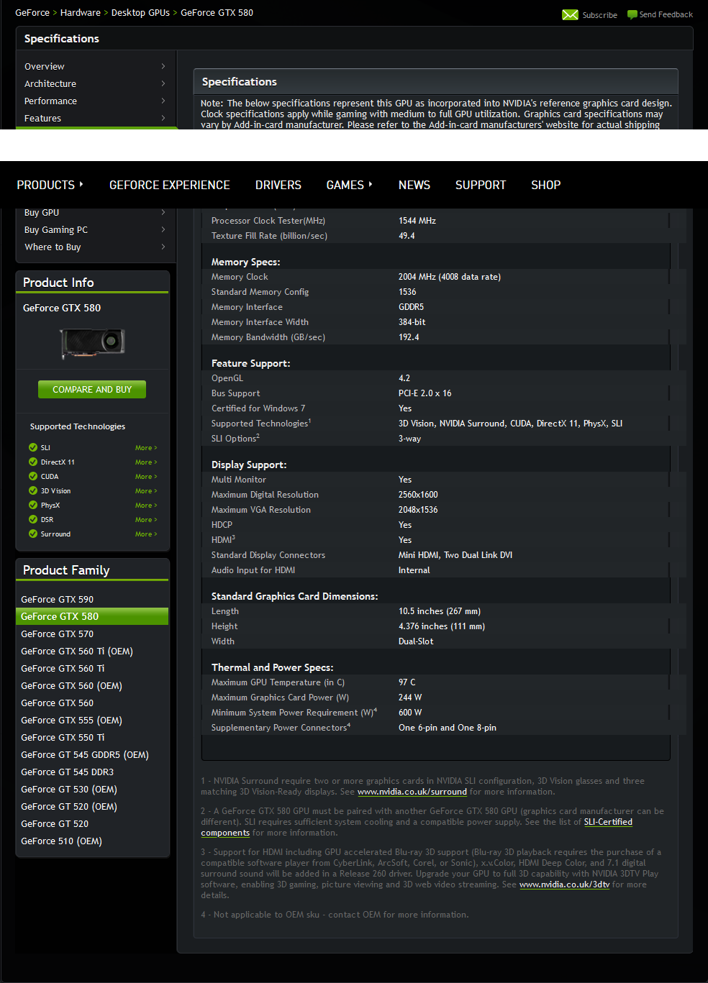The height and width of the screenshot is (983, 708).
Task: Click the check icon next to CUDA
Action: pyautogui.click(x=33, y=476)
